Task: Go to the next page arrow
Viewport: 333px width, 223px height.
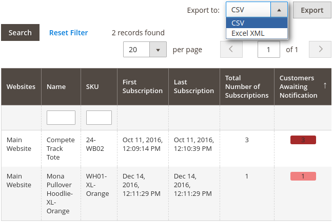Action: tap(321, 50)
